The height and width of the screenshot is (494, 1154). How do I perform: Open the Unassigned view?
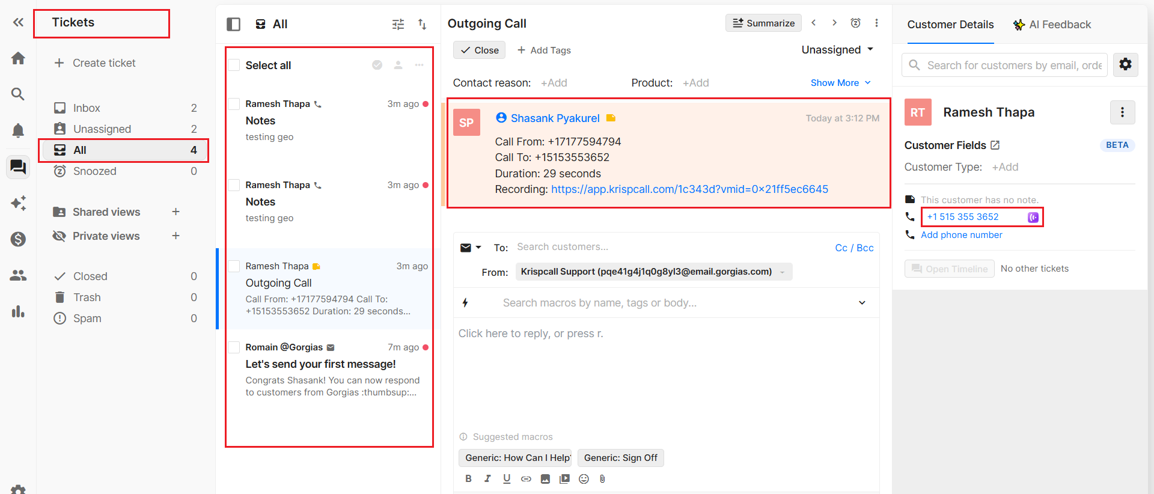pos(125,129)
